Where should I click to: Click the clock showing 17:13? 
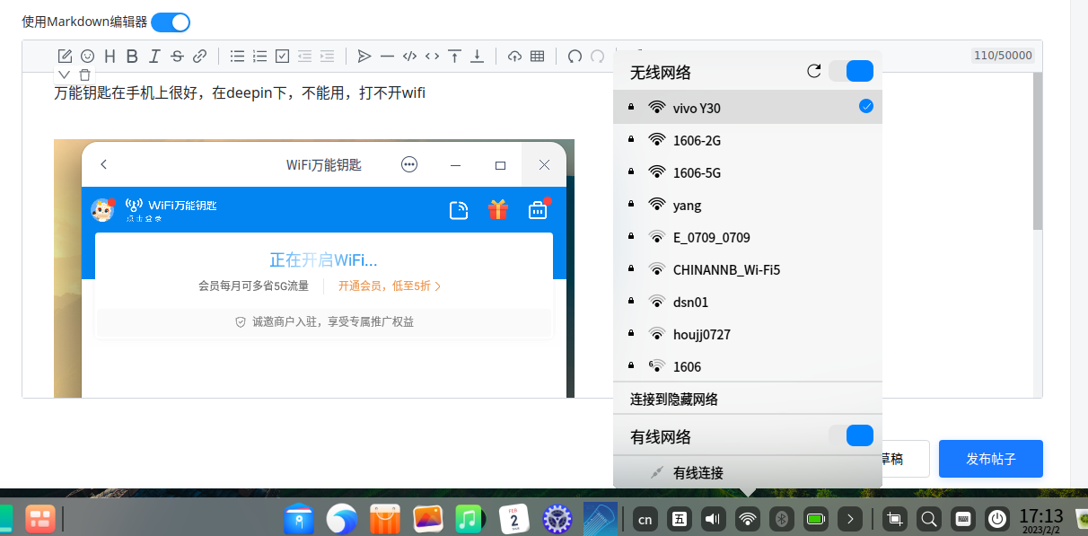tap(1041, 519)
